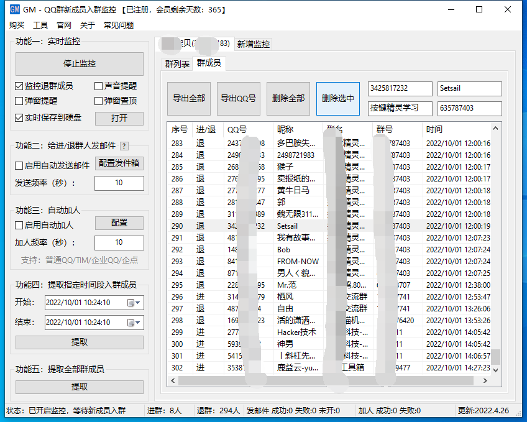
Task: Enable 弹窗提醒 checkbox
Action: pyautogui.click(x=19, y=101)
